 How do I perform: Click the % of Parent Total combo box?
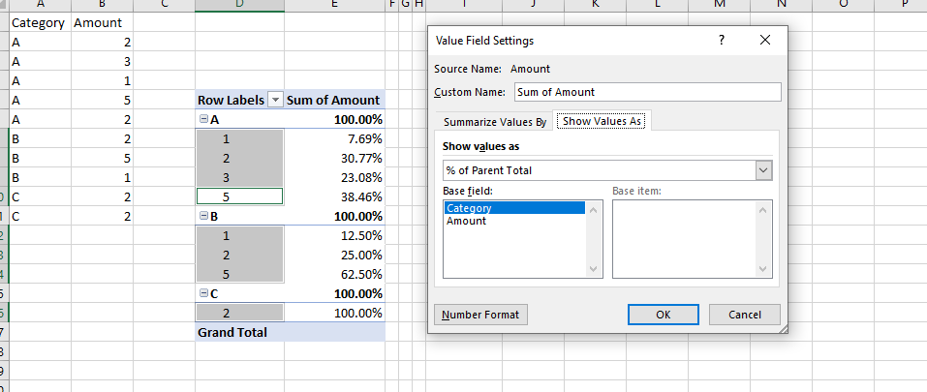pyautogui.click(x=607, y=170)
